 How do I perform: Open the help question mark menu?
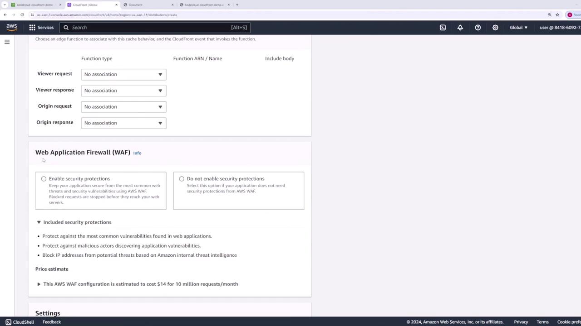478,28
